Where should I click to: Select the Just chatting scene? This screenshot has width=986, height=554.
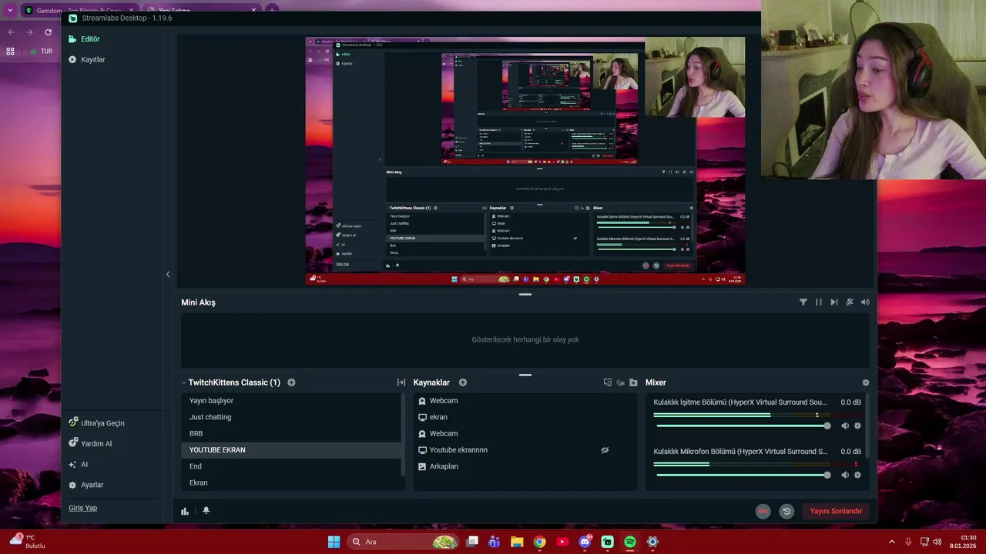pos(291,417)
